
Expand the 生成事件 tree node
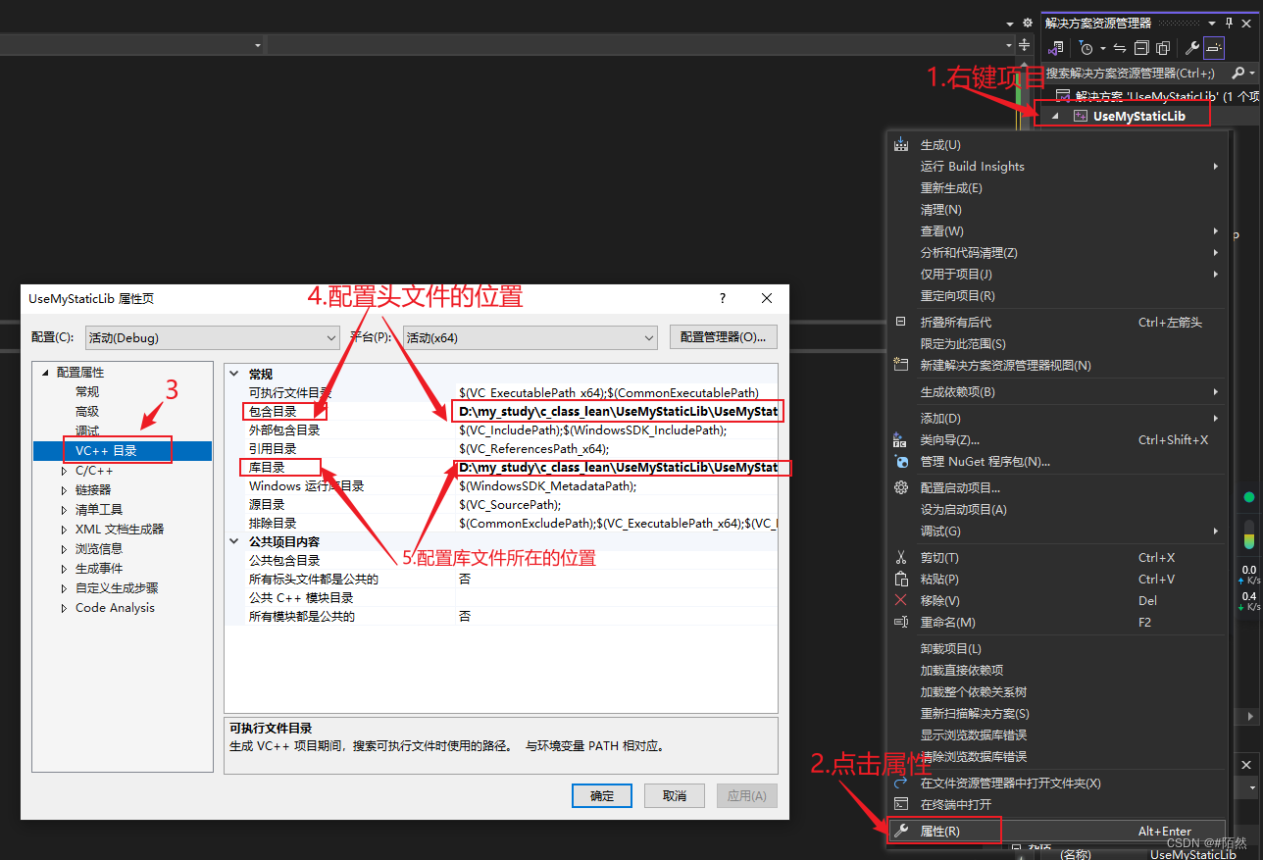[64, 569]
